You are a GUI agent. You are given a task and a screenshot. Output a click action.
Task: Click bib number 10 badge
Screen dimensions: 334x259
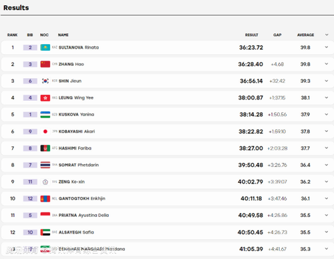pos(30,232)
